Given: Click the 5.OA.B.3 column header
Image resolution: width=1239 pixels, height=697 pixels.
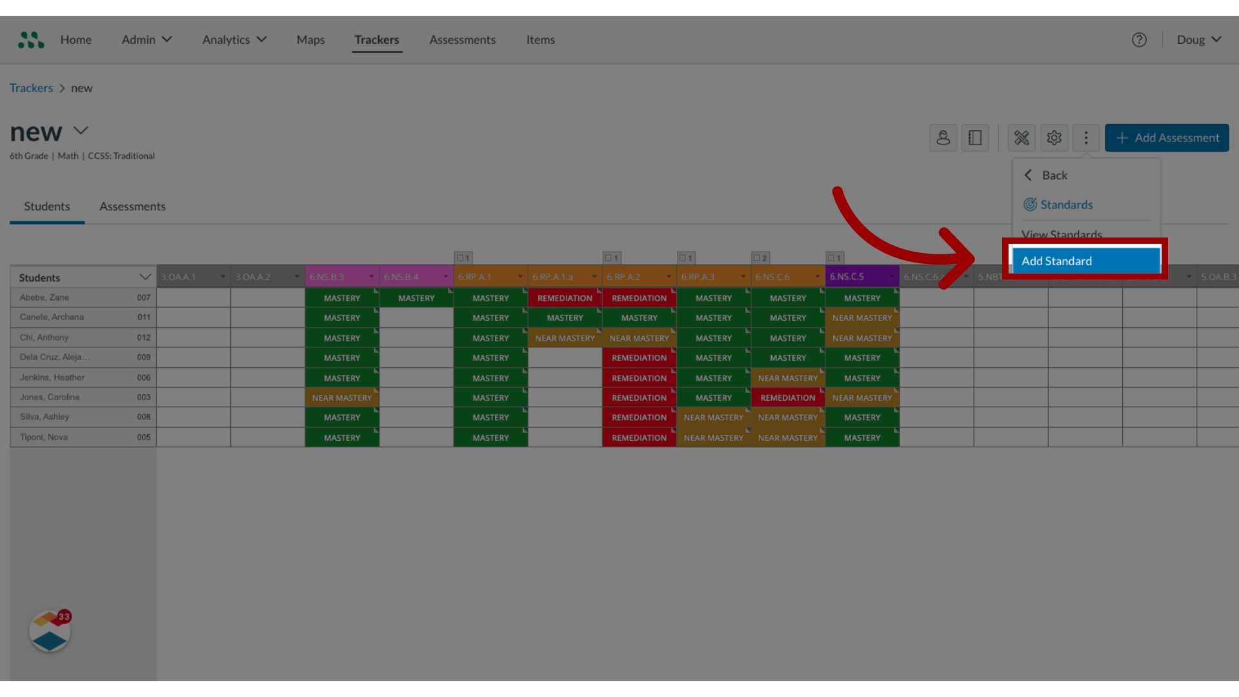Looking at the screenshot, I should pos(1218,277).
